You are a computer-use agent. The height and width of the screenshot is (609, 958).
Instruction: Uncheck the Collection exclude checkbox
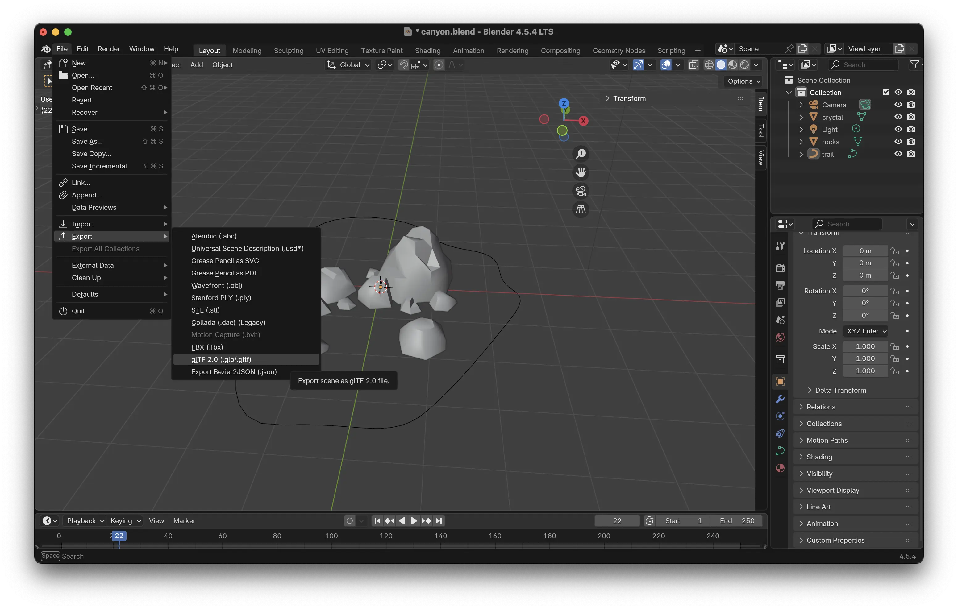pos(885,92)
